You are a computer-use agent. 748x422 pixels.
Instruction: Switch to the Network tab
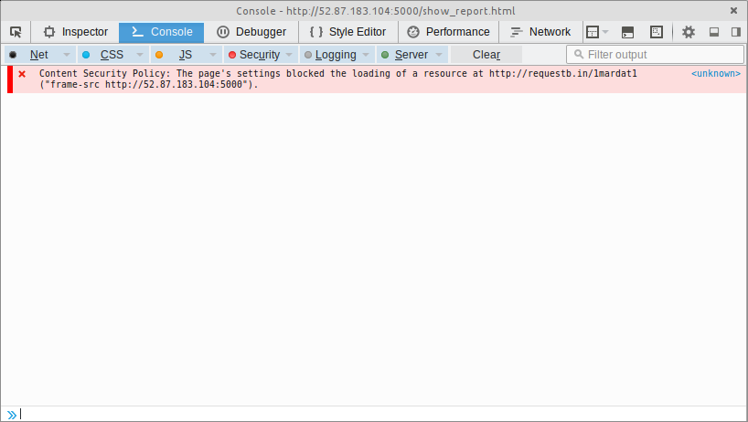click(x=540, y=32)
